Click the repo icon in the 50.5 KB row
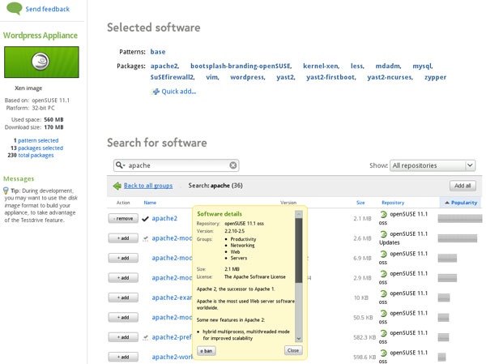This screenshot has height=364, width=486. click(x=383, y=313)
